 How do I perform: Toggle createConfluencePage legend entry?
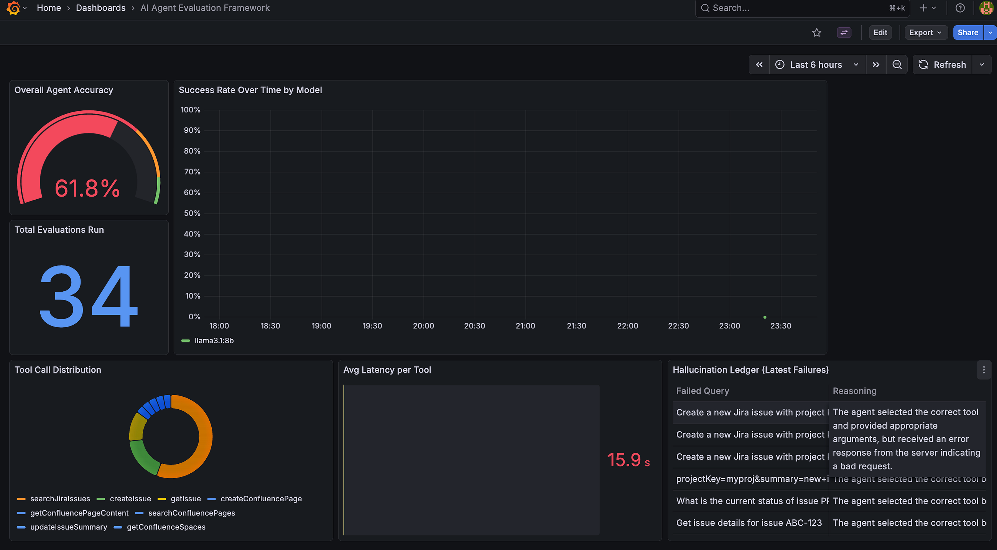[x=261, y=499]
